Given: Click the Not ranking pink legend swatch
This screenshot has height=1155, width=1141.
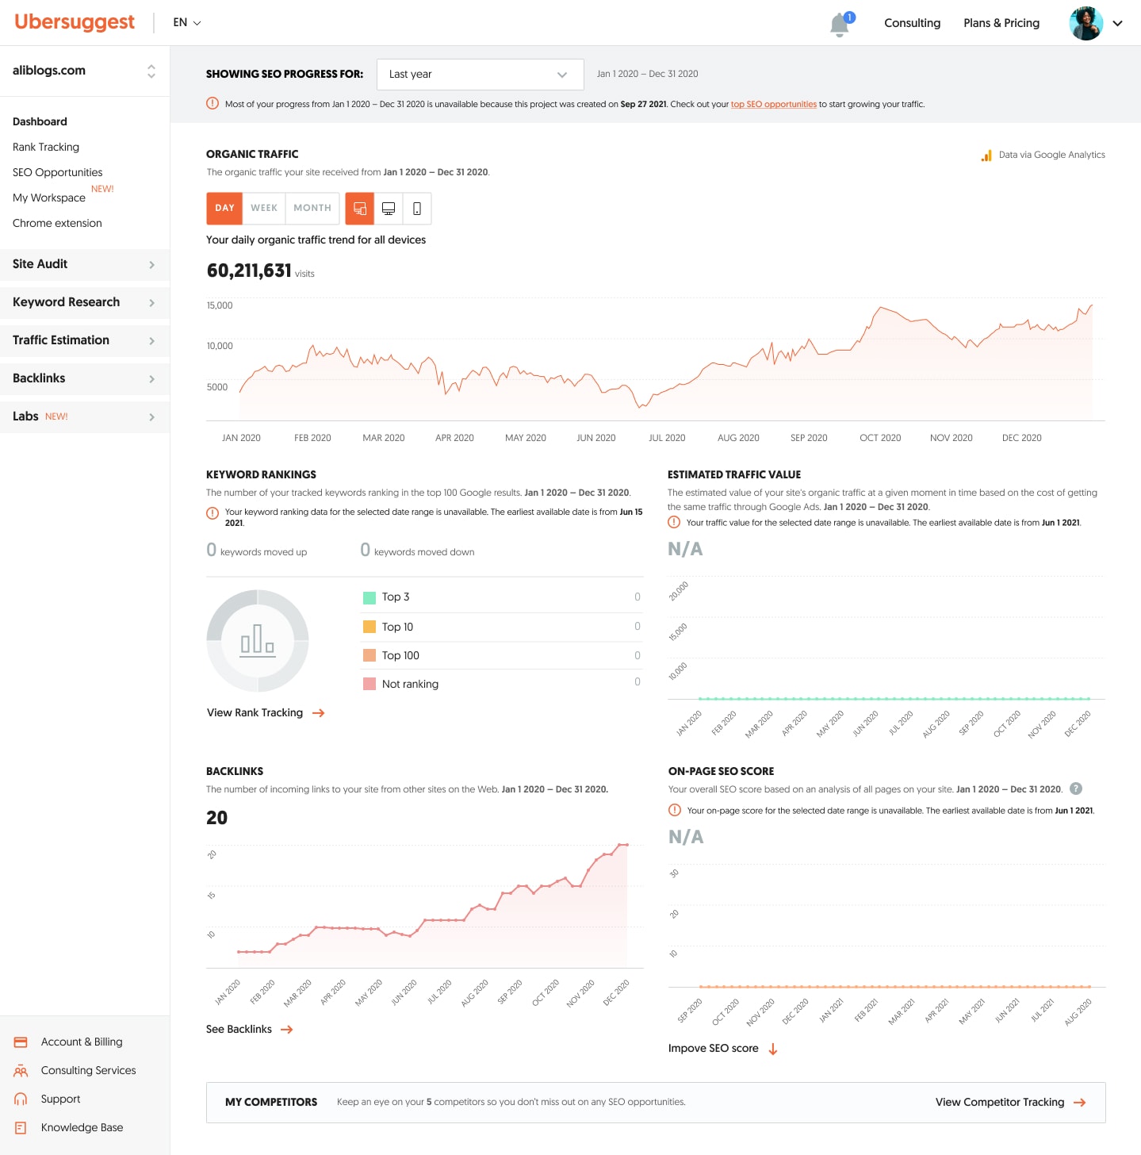Looking at the screenshot, I should click(x=369, y=684).
